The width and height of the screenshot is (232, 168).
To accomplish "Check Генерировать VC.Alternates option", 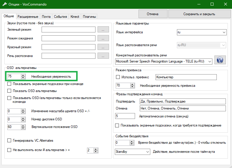I will click(9, 141).
